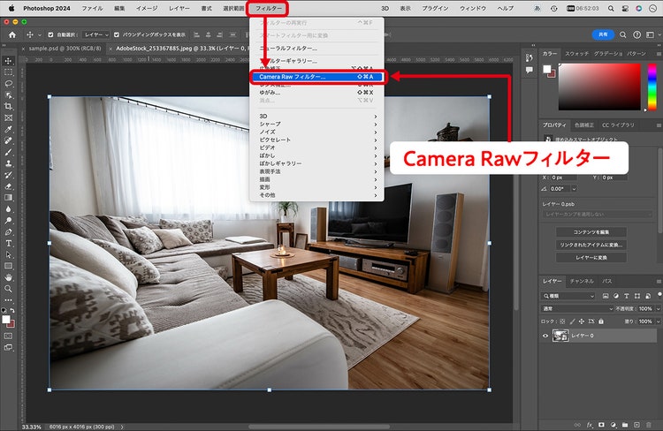
Task: Select the Eraser tool
Action: tap(8, 186)
